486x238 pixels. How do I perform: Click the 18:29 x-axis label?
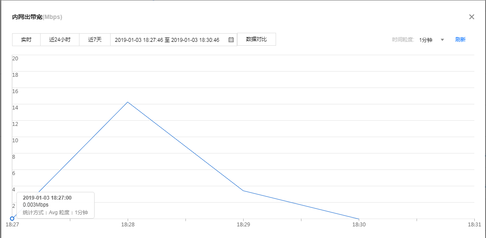243,225
